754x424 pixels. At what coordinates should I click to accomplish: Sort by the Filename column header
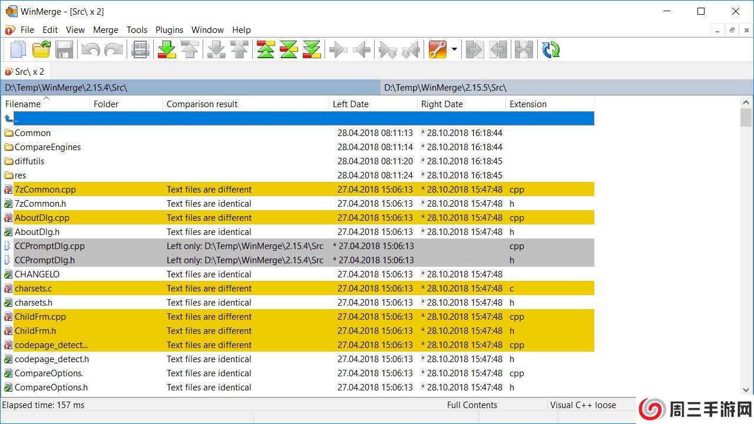pos(46,104)
